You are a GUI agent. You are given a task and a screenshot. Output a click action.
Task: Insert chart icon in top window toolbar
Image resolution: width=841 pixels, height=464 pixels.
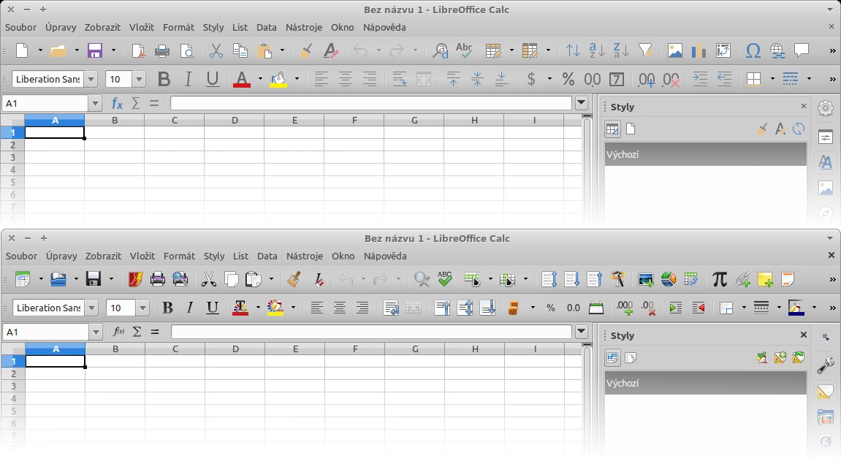699,51
